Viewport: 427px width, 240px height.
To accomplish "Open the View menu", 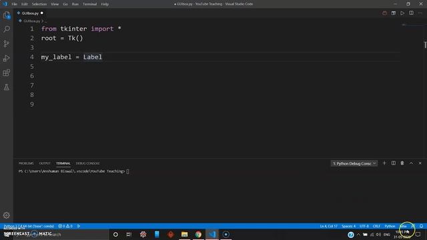I will point(55,4).
